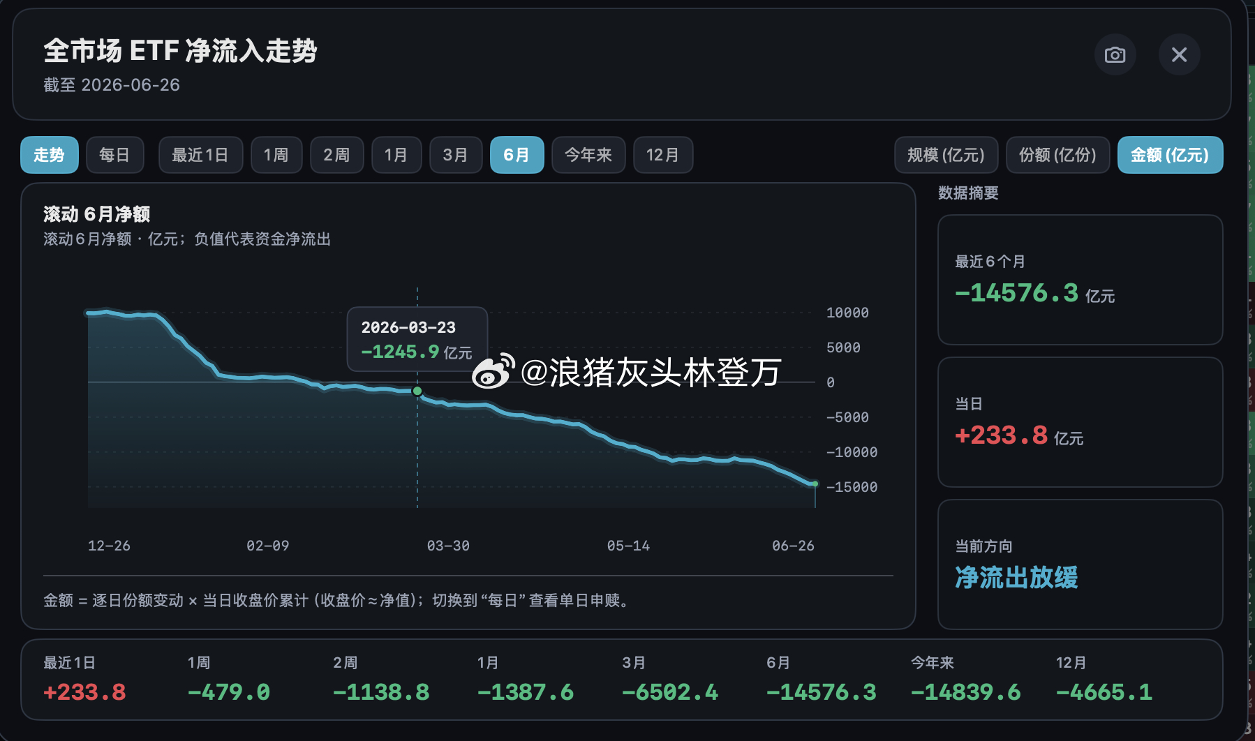This screenshot has width=1255, height=741.
Task: Switch metric to 份额 (亿份)
Action: (x=1057, y=155)
